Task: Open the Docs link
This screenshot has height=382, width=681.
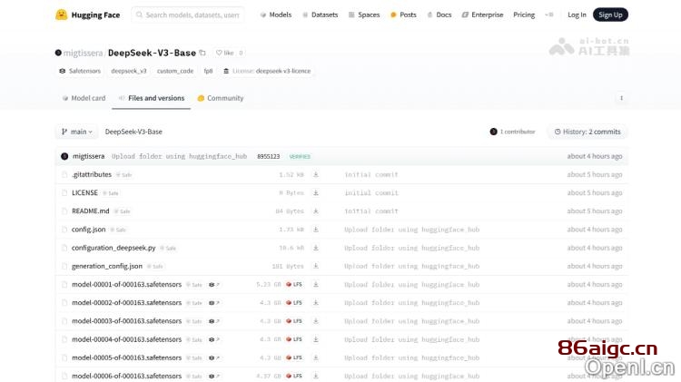Action: (x=439, y=15)
